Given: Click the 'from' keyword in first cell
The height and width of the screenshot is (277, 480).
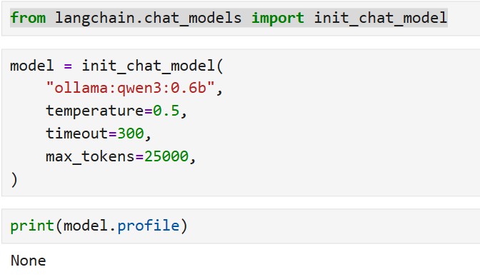Looking at the screenshot, I should pyautogui.click(x=28, y=18).
